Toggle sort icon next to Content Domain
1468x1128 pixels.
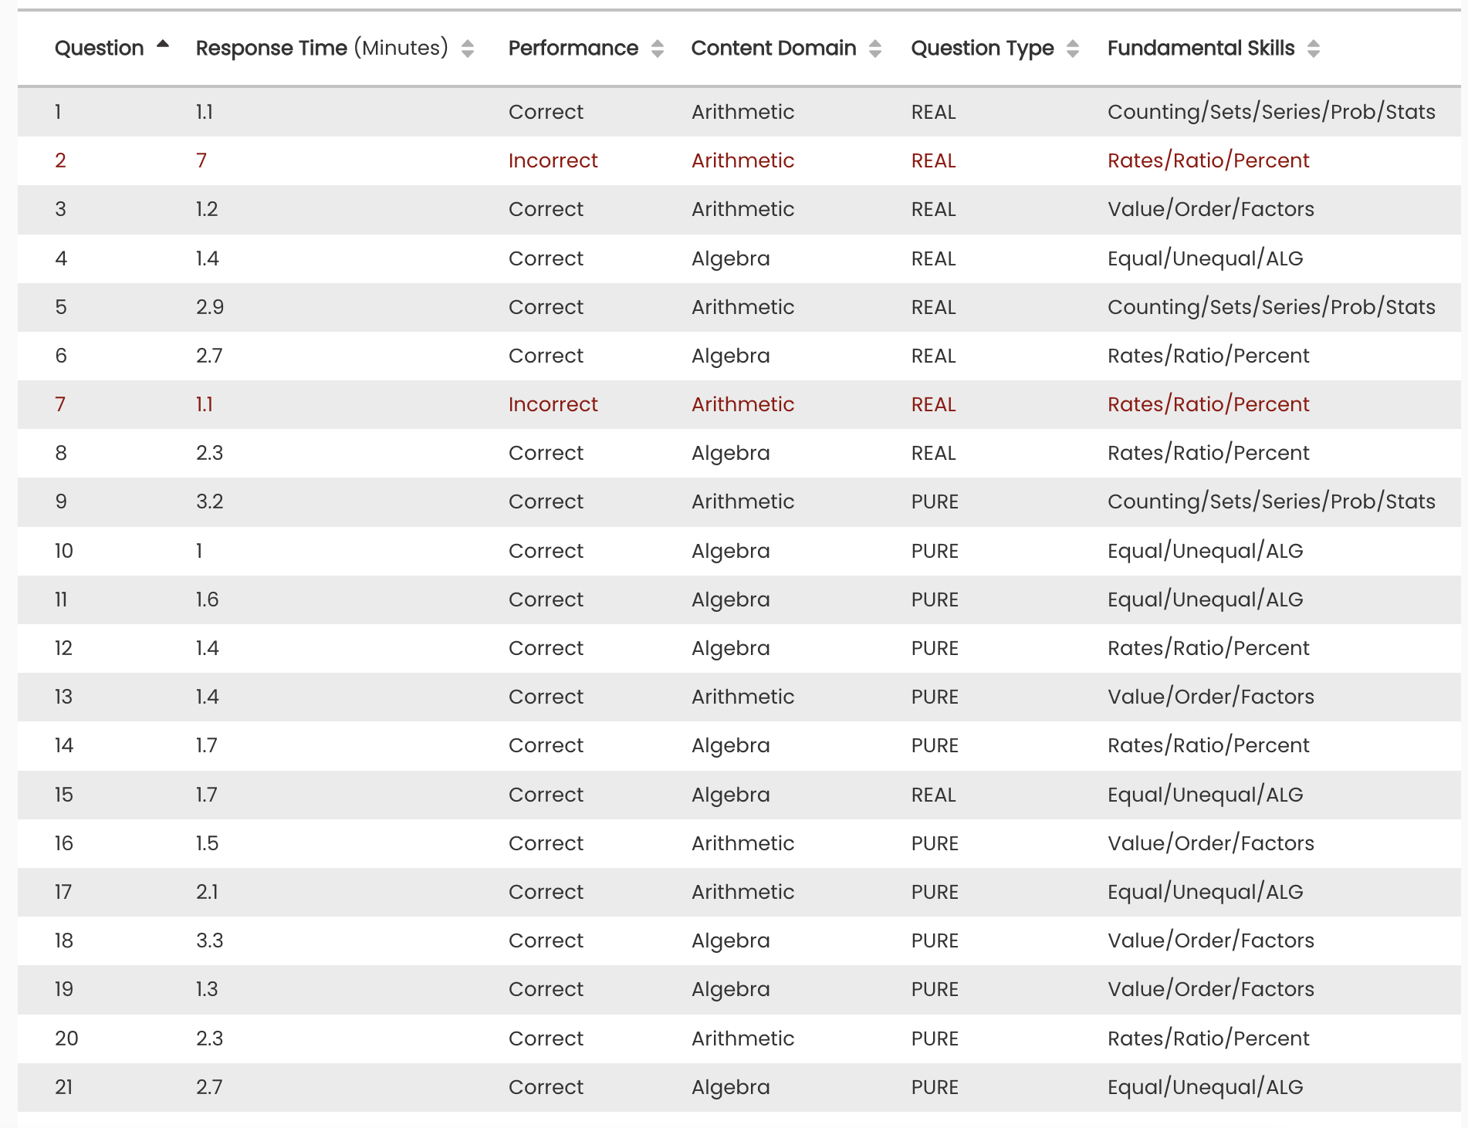pyautogui.click(x=874, y=49)
